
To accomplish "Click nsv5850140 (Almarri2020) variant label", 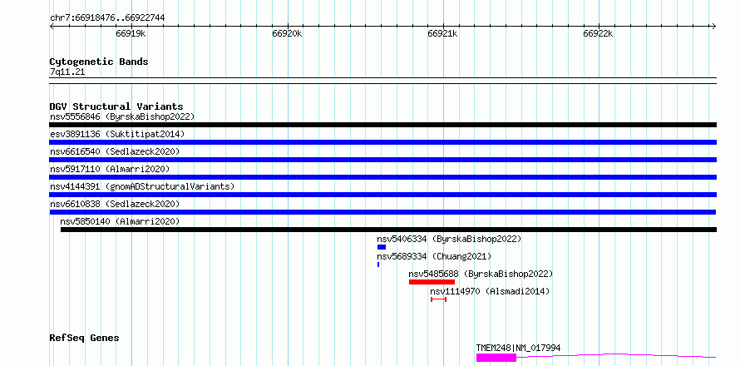I will (120, 221).
